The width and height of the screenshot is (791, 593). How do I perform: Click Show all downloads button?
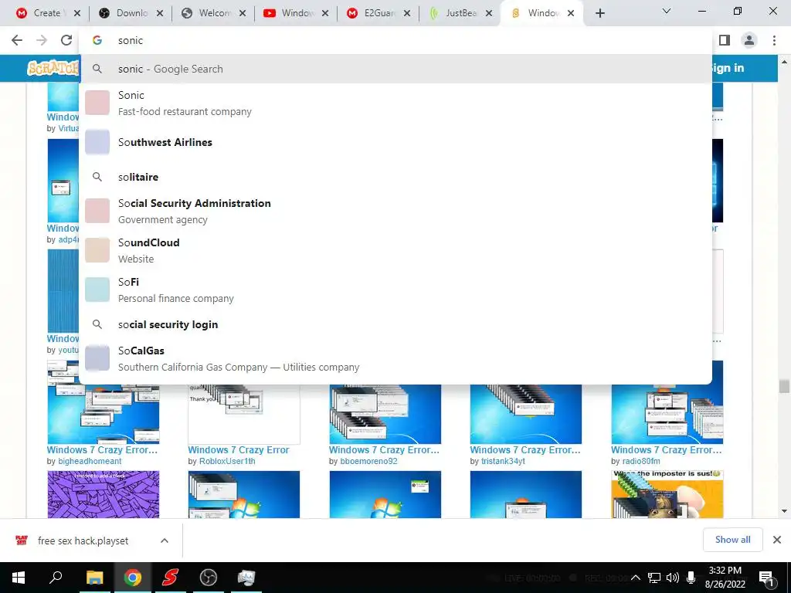(732, 540)
